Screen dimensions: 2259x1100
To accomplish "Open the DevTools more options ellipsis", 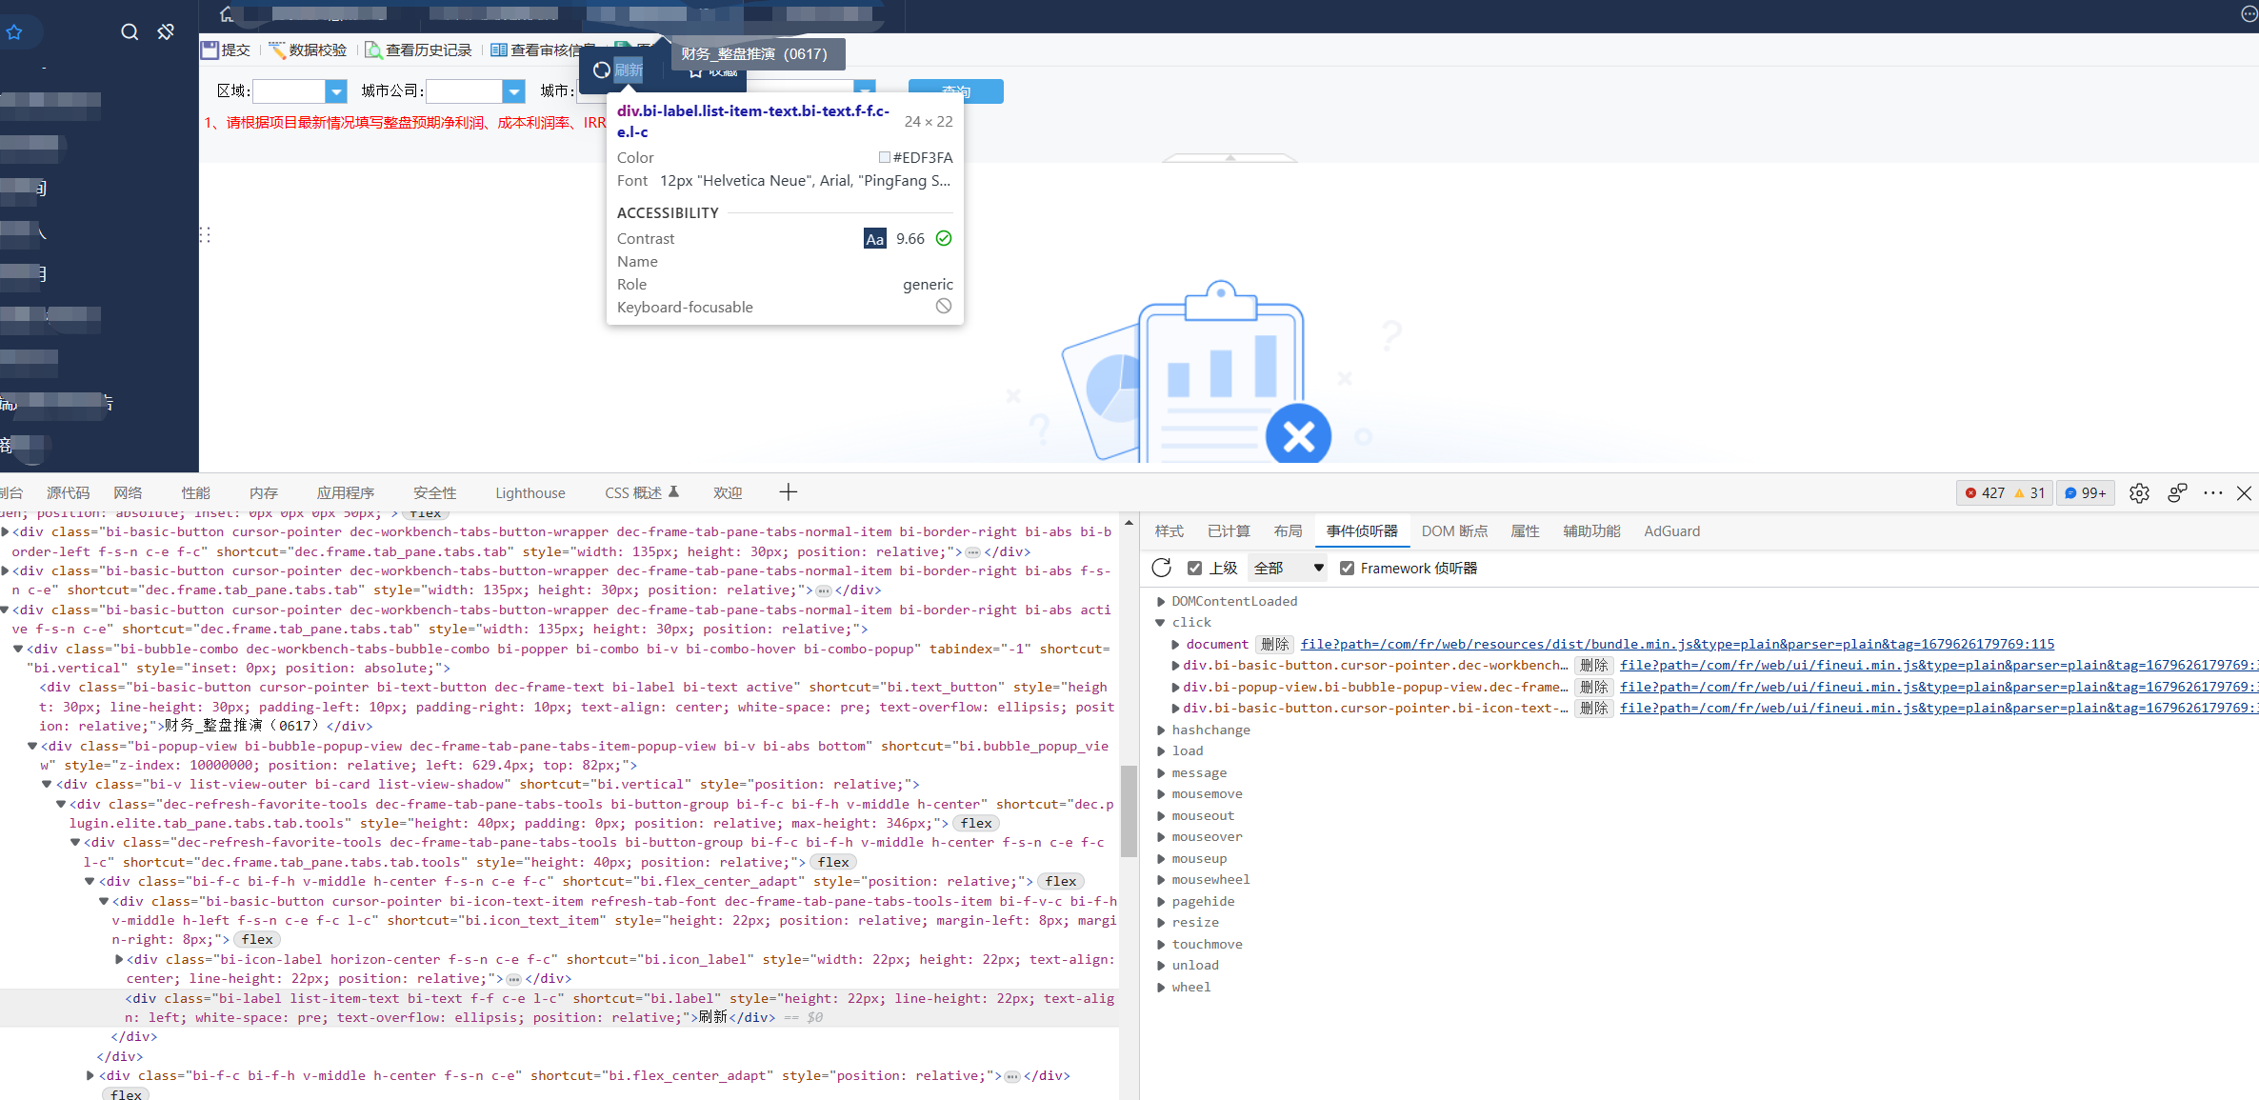I will (x=2213, y=492).
